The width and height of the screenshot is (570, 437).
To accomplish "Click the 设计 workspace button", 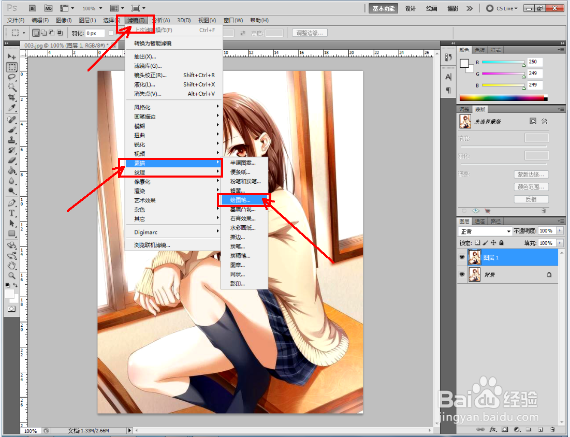I will click(x=410, y=8).
